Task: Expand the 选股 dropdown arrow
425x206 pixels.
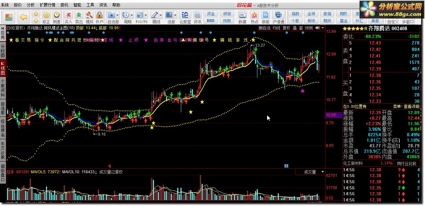Action: point(175,15)
